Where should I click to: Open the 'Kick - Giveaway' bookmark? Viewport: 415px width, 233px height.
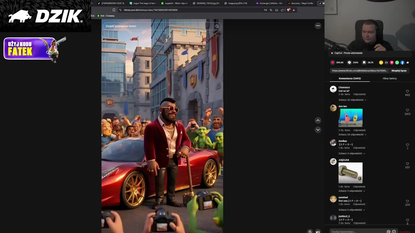point(106,16)
